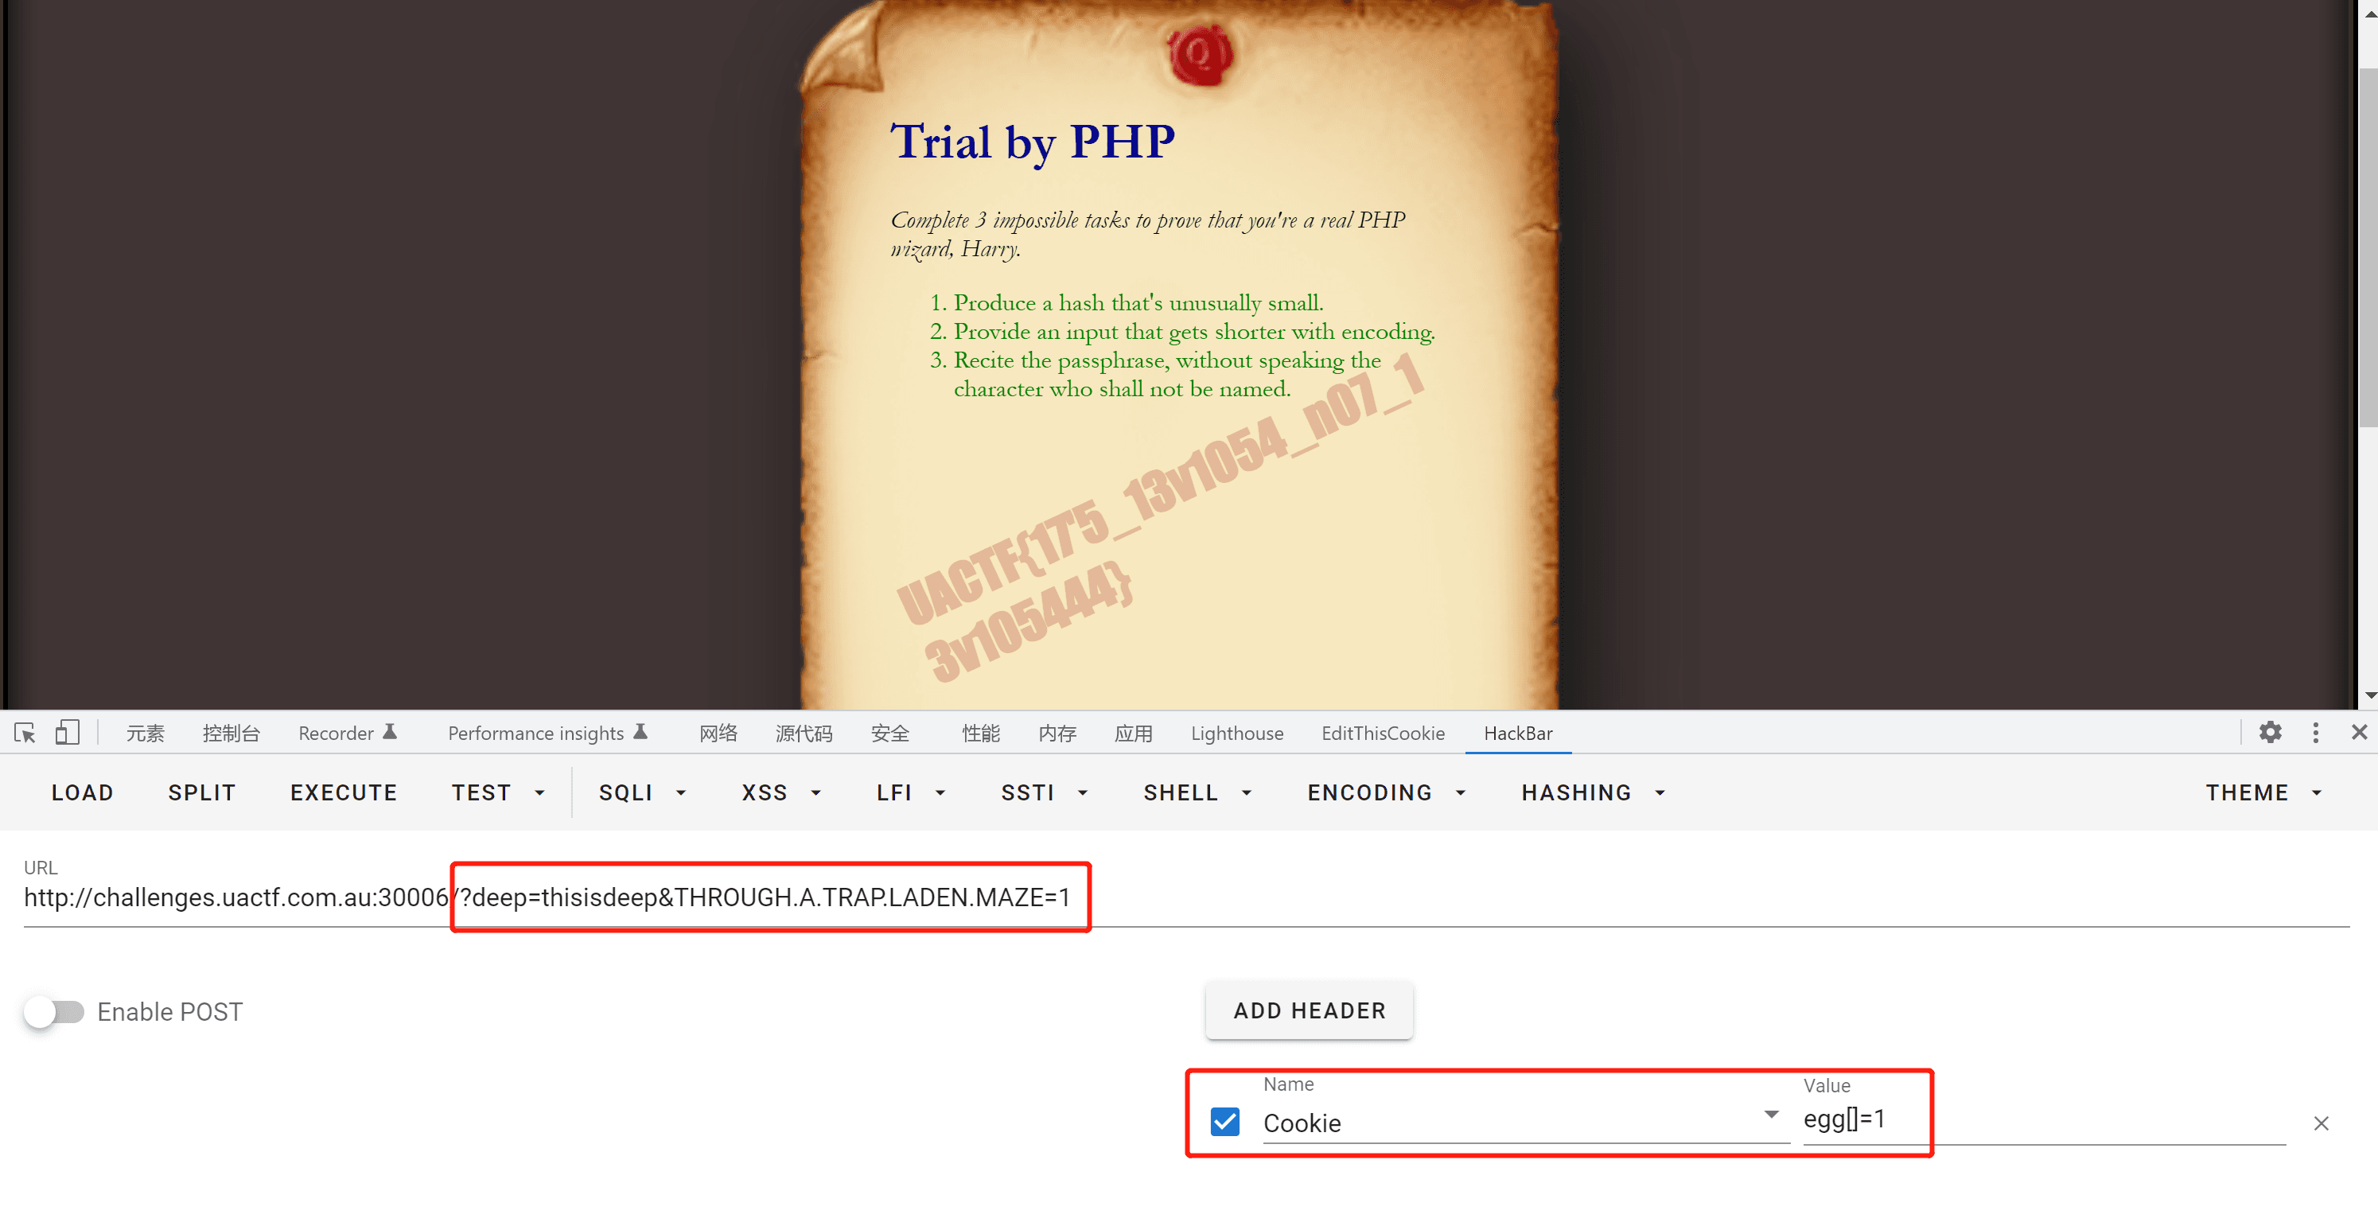
Task: Open the ENCODING dropdown
Action: [x=1384, y=792]
